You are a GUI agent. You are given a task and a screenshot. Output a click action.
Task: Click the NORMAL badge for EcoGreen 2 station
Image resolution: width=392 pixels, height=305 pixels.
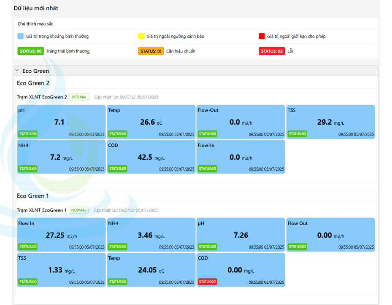coord(79,97)
